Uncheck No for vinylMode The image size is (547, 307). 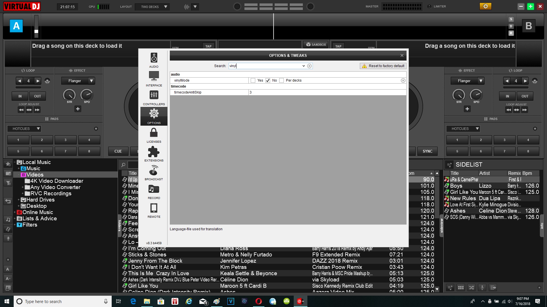coord(268,80)
